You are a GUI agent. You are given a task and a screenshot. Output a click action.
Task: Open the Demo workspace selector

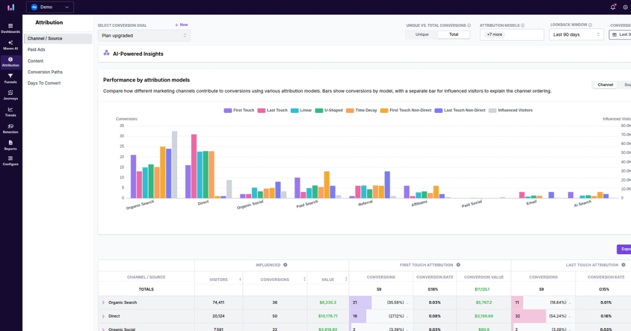[50, 7]
